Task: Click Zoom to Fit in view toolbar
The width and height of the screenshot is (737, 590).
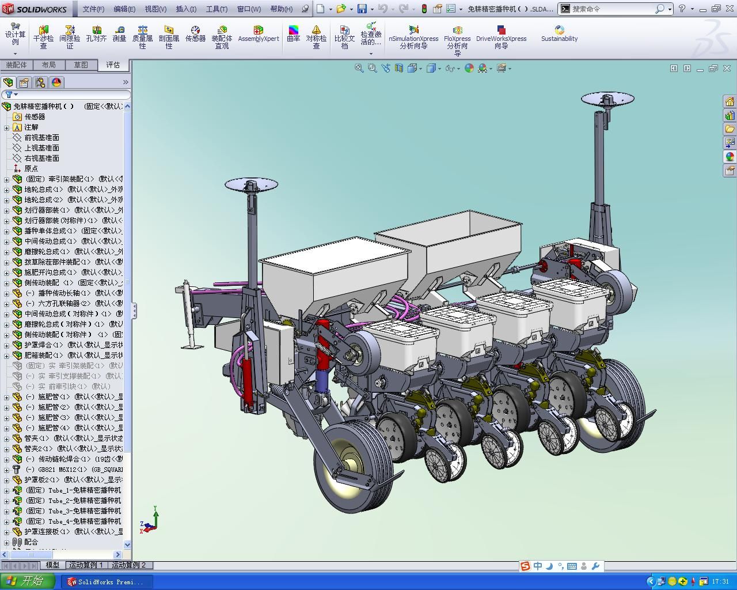Action: pyautogui.click(x=359, y=68)
